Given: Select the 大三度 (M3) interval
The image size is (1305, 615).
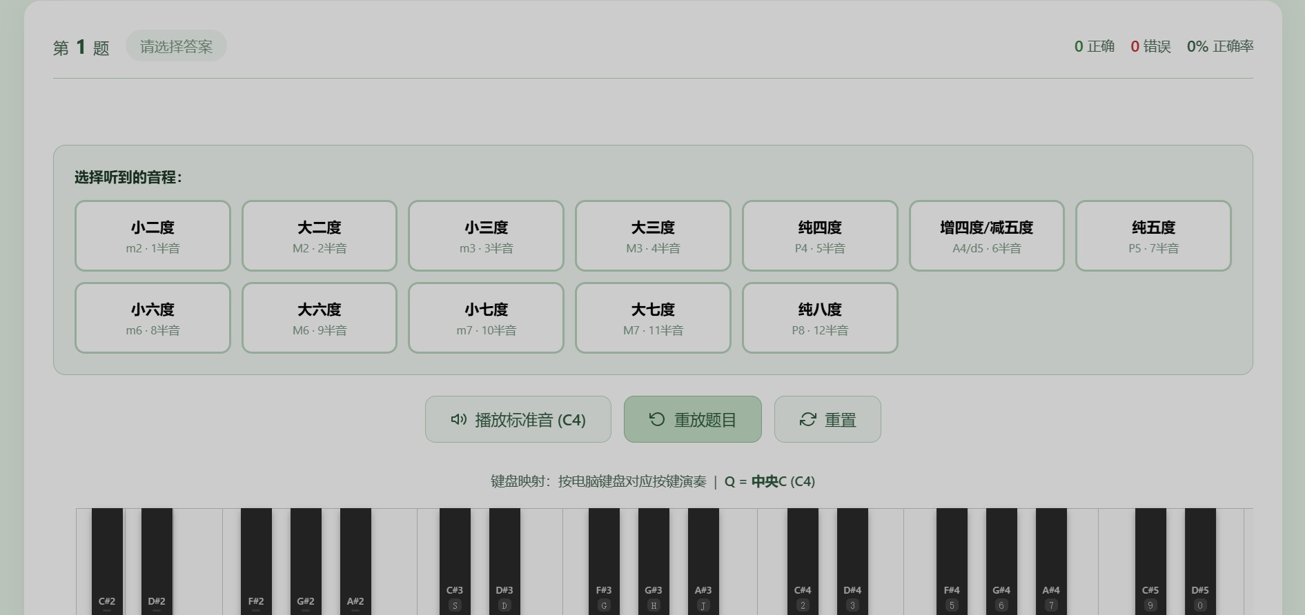Looking at the screenshot, I should point(653,236).
